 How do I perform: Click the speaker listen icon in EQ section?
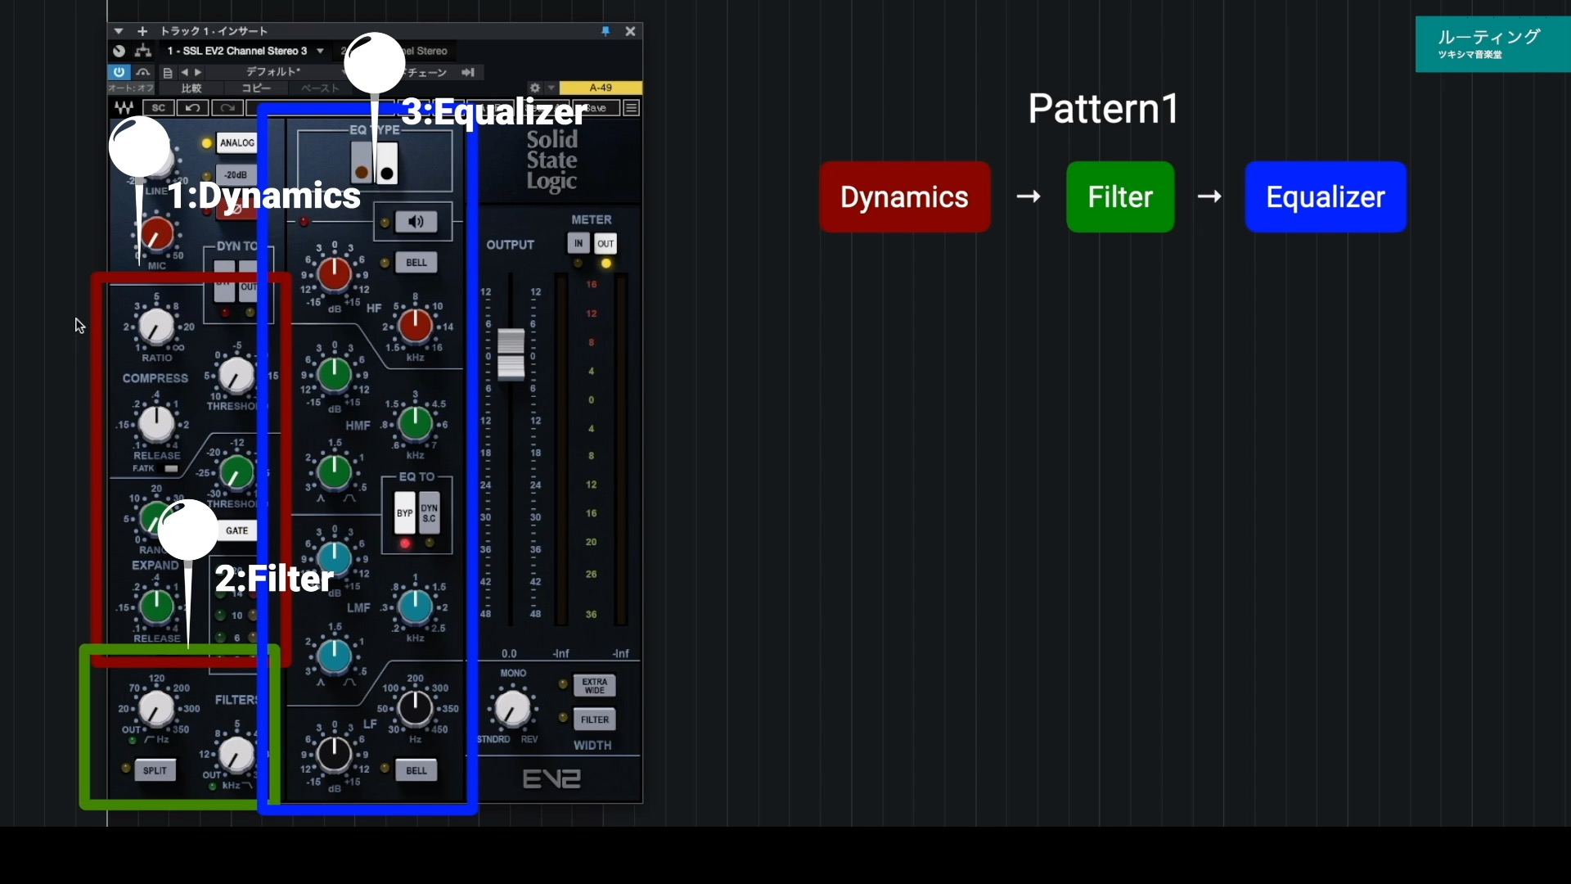[x=417, y=222]
